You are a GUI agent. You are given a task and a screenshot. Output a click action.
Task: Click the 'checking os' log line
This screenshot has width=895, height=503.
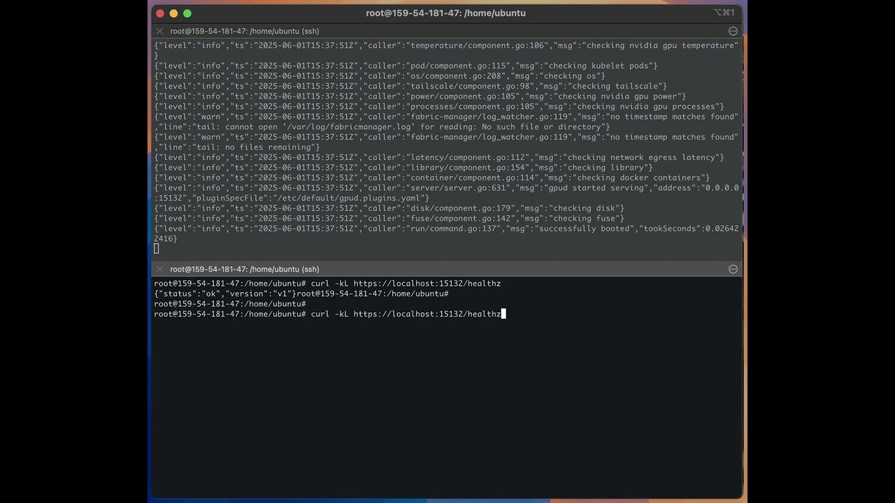380,76
